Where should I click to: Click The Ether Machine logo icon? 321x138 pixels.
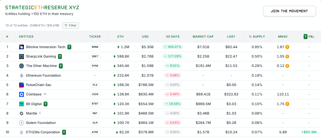click(21, 66)
